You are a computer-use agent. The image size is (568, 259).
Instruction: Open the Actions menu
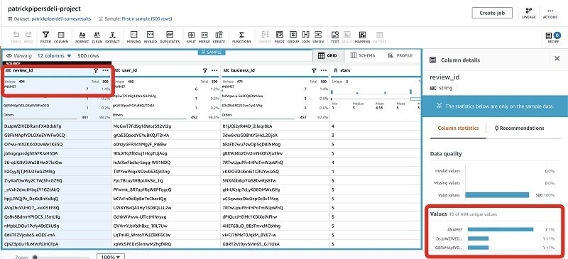click(x=550, y=13)
